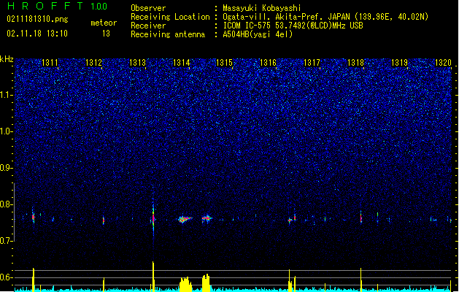Image resolution: width=459 pixels, height=292 pixels.
Task: Select the file name 0211181310.png
Action: pyautogui.click(x=37, y=20)
